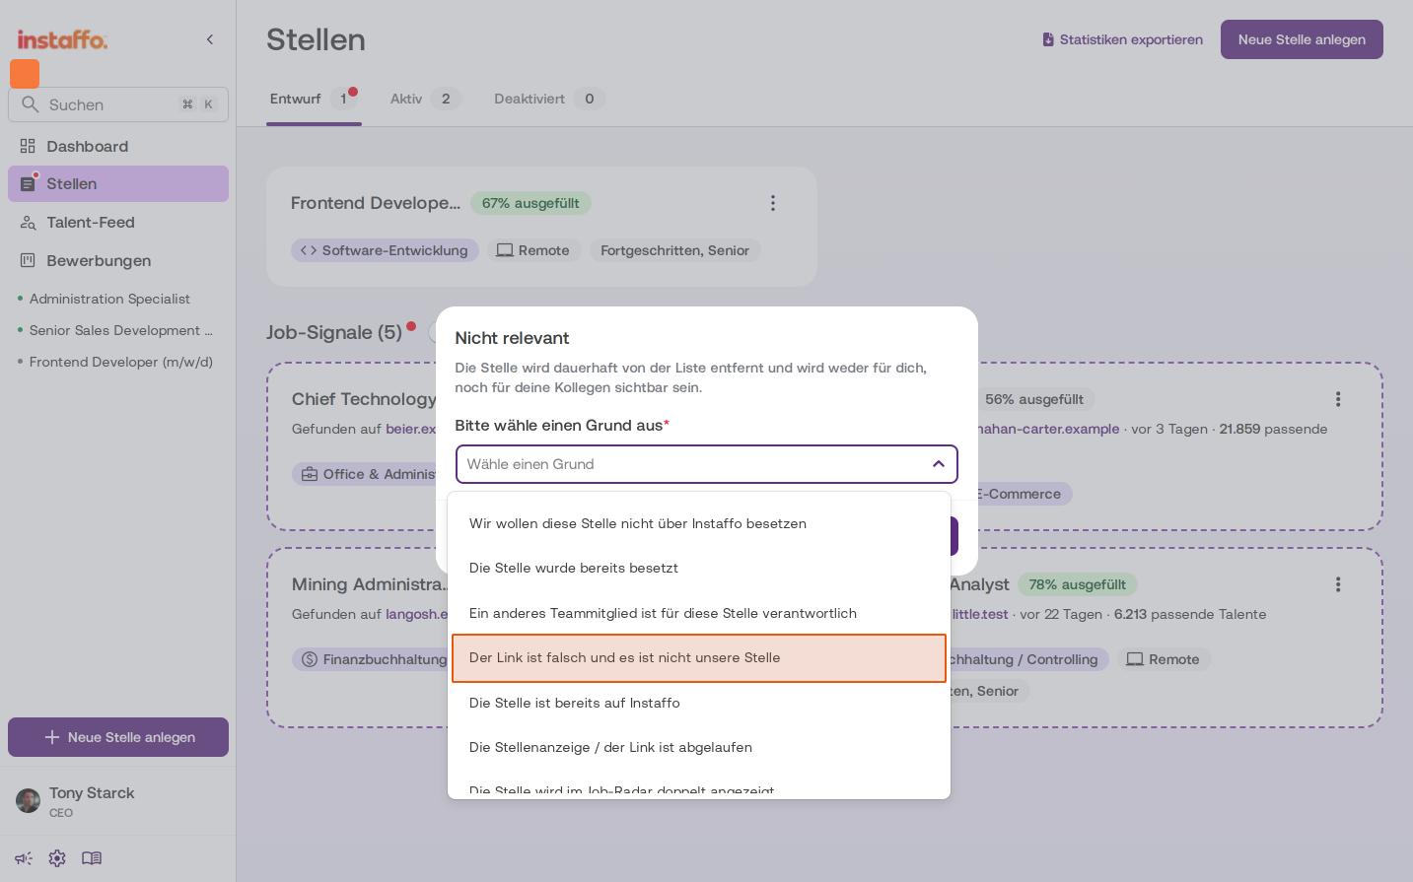Select 'Ein anderes Teammitglied ist verantwortlich' option
This screenshot has height=882, width=1413.
point(699,613)
